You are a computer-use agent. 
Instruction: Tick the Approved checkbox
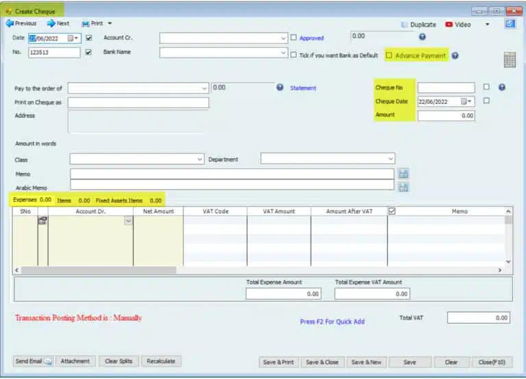point(294,38)
